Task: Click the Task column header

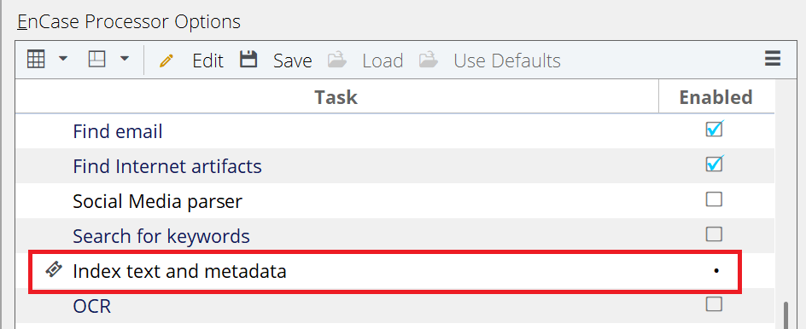Action: click(336, 97)
